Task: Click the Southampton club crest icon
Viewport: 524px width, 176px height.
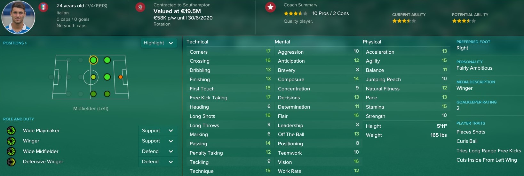Action: [140, 7]
